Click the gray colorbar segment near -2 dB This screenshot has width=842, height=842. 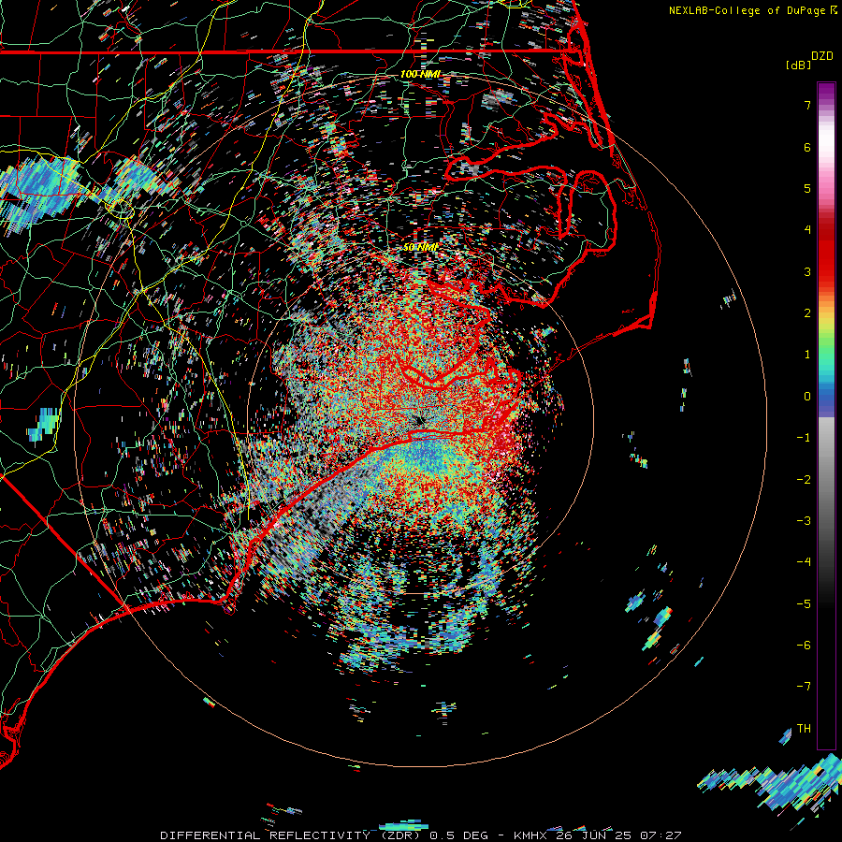(x=826, y=478)
